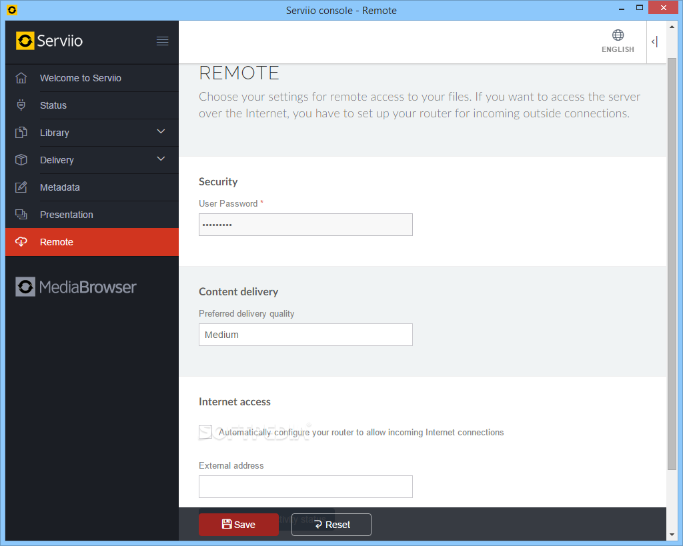The width and height of the screenshot is (683, 546).
Task: Click the scrollbar down arrow
Action: point(672,534)
